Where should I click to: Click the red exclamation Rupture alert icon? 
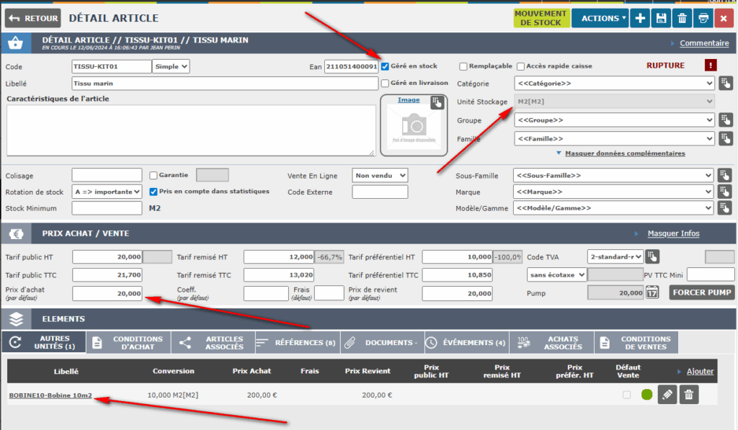(x=711, y=66)
